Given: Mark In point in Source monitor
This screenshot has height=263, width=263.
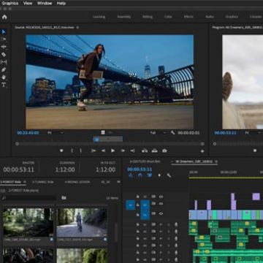Looking at the screenshot, I should 72,150.
